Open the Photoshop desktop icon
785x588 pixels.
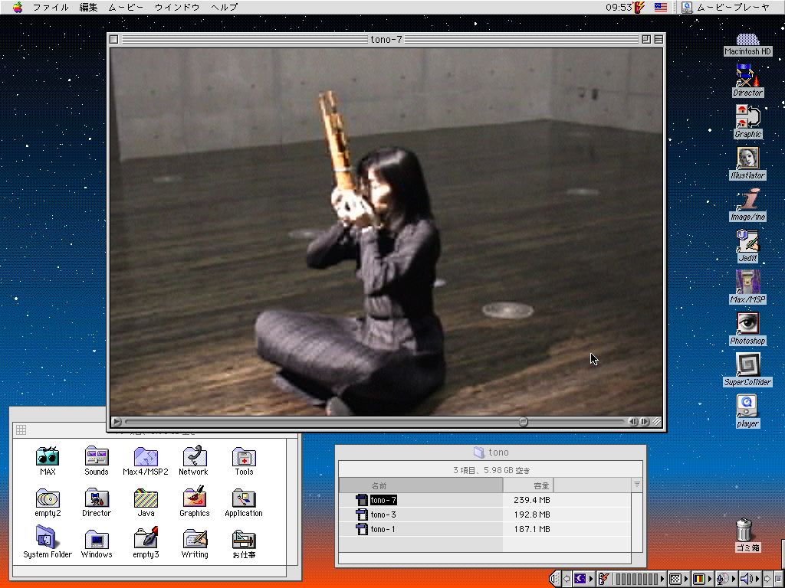click(x=747, y=323)
